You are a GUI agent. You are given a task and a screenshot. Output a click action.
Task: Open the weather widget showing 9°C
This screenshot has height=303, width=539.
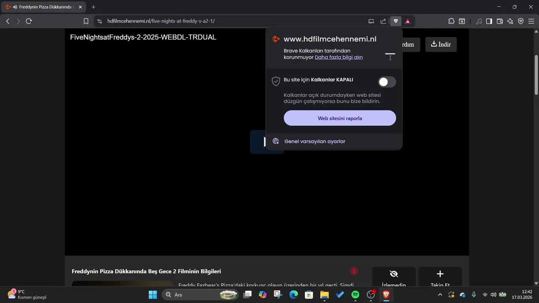click(27, 295)
